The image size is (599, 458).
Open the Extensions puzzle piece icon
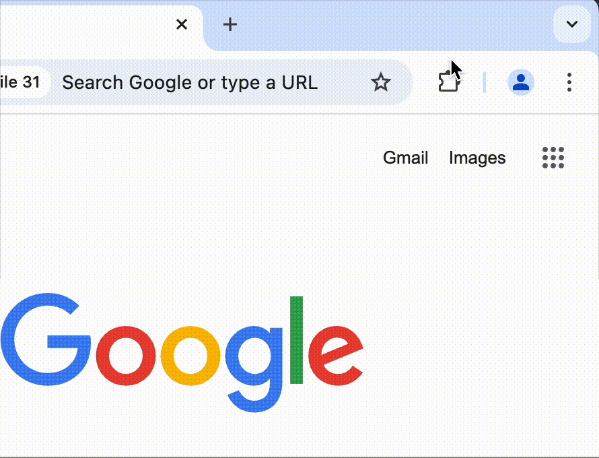[448, 81]
